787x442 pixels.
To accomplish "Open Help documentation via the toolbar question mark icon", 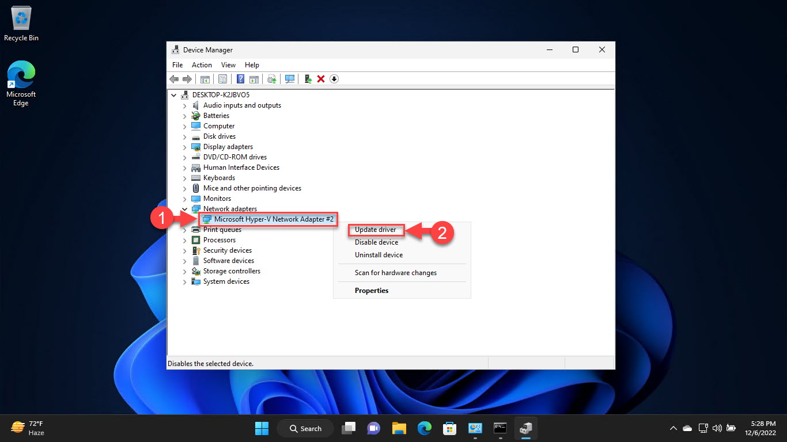I will pos(240,79).
